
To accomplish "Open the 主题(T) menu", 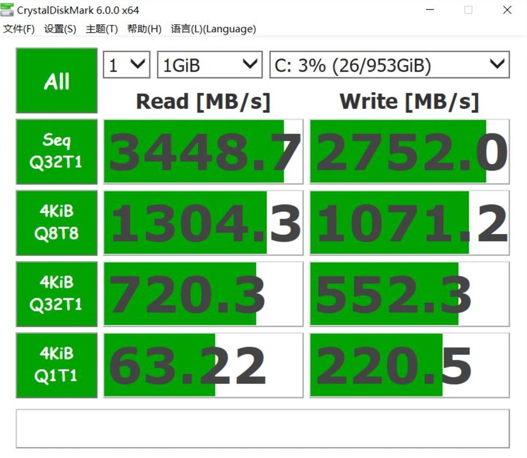I will pos(102,29).
